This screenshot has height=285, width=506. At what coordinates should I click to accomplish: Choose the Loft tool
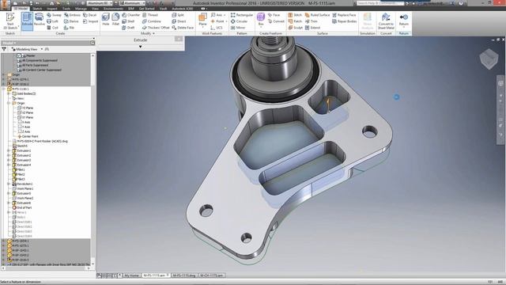coord(53,21)
